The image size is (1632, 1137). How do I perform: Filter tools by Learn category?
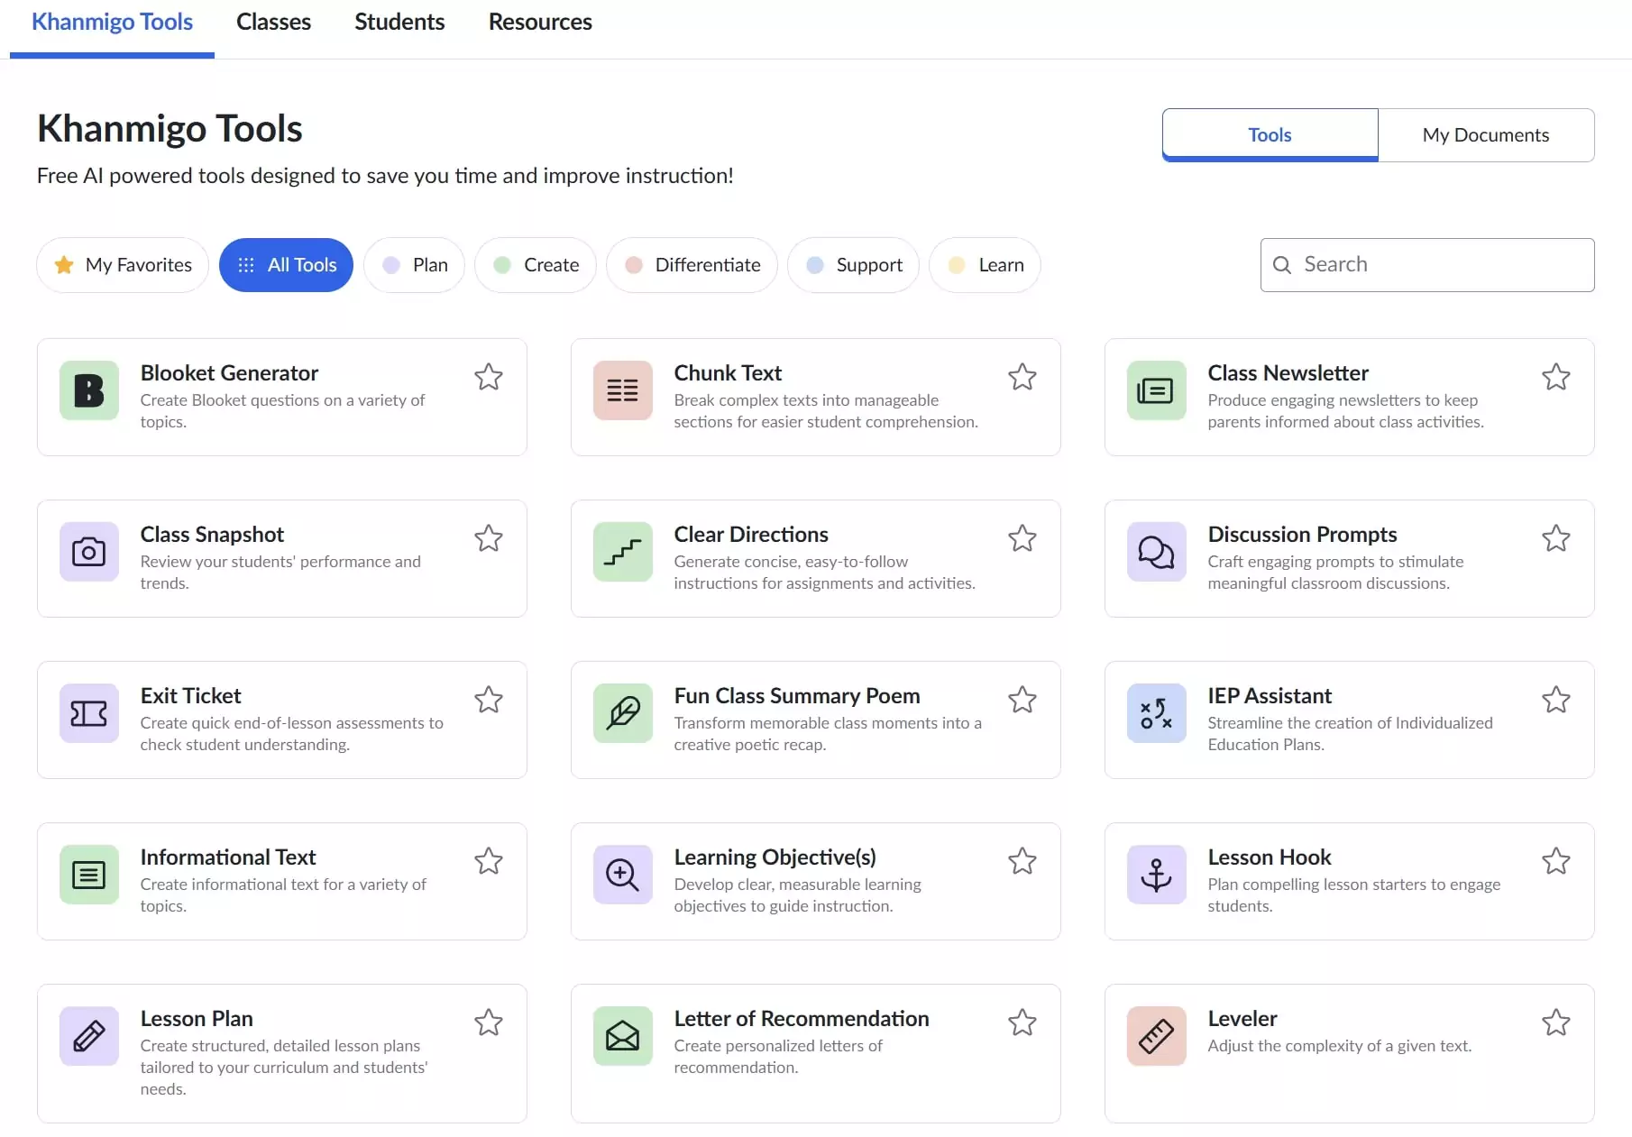point(985,265)
